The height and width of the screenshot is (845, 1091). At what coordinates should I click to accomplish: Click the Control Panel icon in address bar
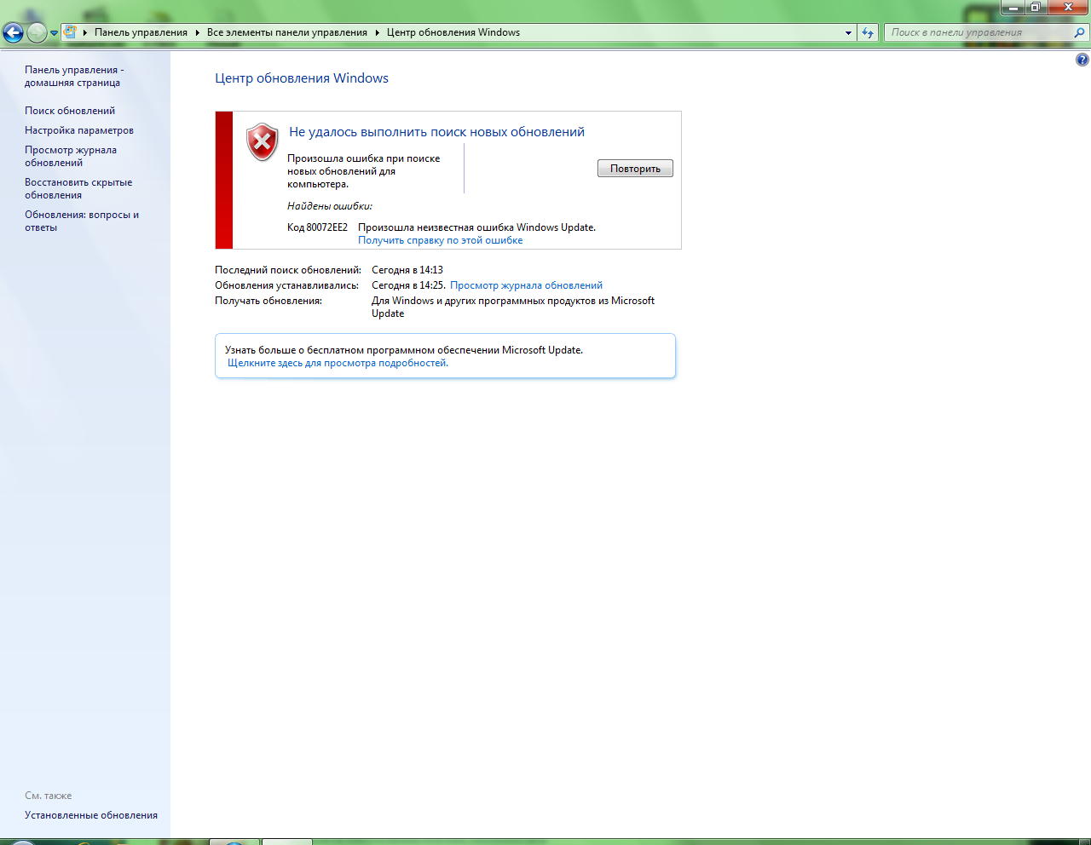tap(71, 32)
